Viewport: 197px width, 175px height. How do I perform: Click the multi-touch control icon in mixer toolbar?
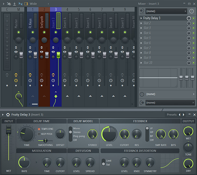(x=9, y=4)
